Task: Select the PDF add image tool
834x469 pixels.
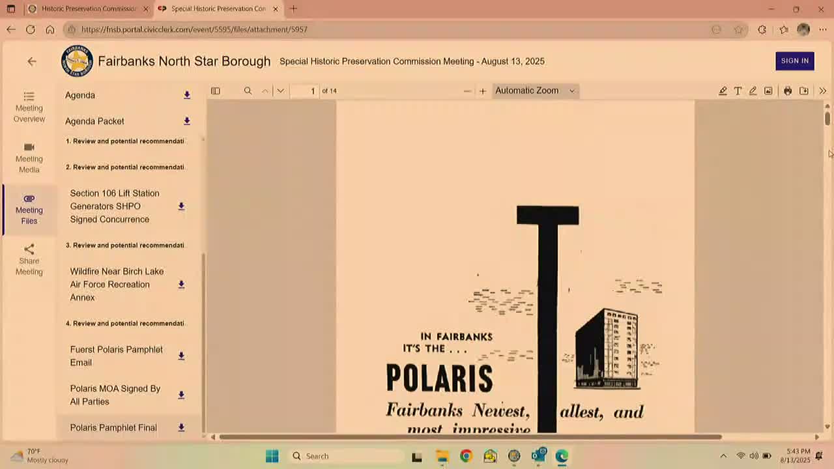Action: coord(768,91)
